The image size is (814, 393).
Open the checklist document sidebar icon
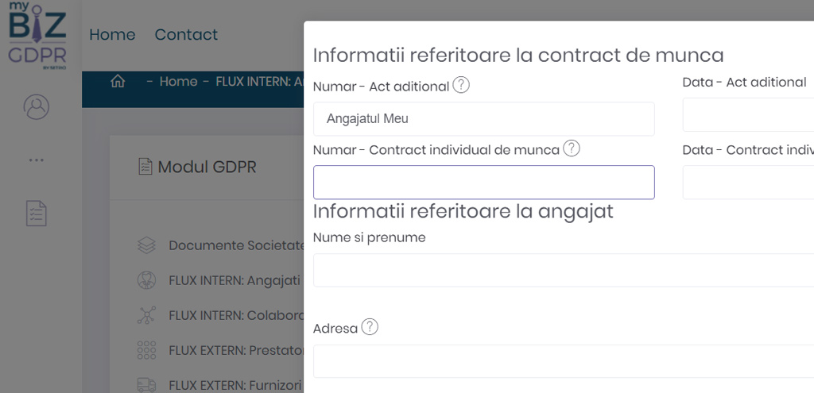[x=37, y=212]
